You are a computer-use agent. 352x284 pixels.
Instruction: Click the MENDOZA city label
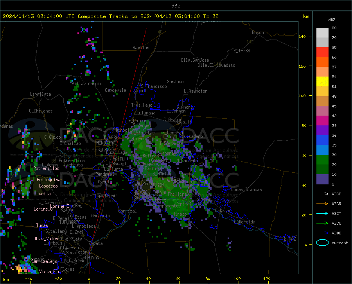coord(104,143)
